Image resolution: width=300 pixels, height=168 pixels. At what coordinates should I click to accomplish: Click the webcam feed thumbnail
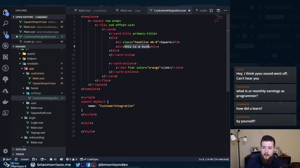(x=265, y=148)
